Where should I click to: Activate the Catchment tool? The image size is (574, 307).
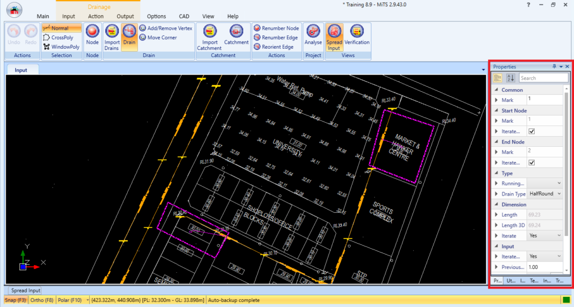tap(236, 35)
